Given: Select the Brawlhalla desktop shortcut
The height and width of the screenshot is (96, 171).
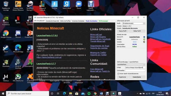Looking at the screenshot, I should pyautogui.click(x=6, y=63).
